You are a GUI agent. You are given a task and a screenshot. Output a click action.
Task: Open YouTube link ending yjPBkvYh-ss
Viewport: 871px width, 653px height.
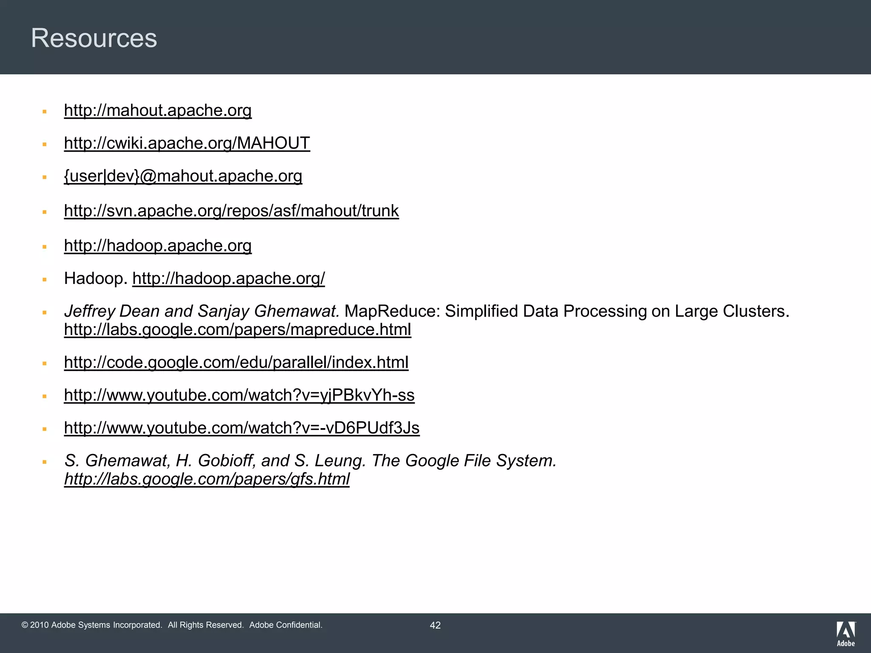click(x=239, y=395)
